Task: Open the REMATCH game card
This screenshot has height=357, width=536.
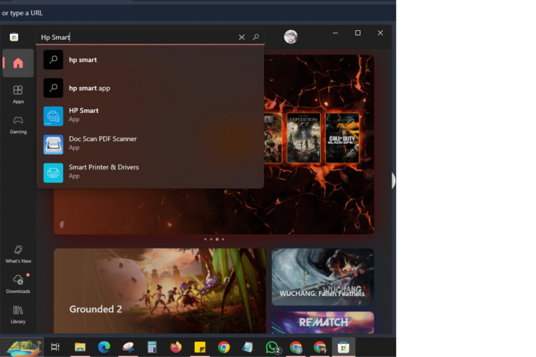Action: tap(322, 322)
